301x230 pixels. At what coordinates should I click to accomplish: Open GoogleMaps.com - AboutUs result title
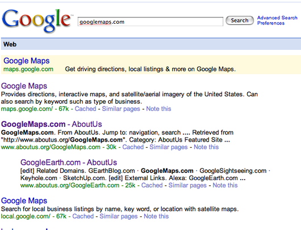click(x=52, y=124)
